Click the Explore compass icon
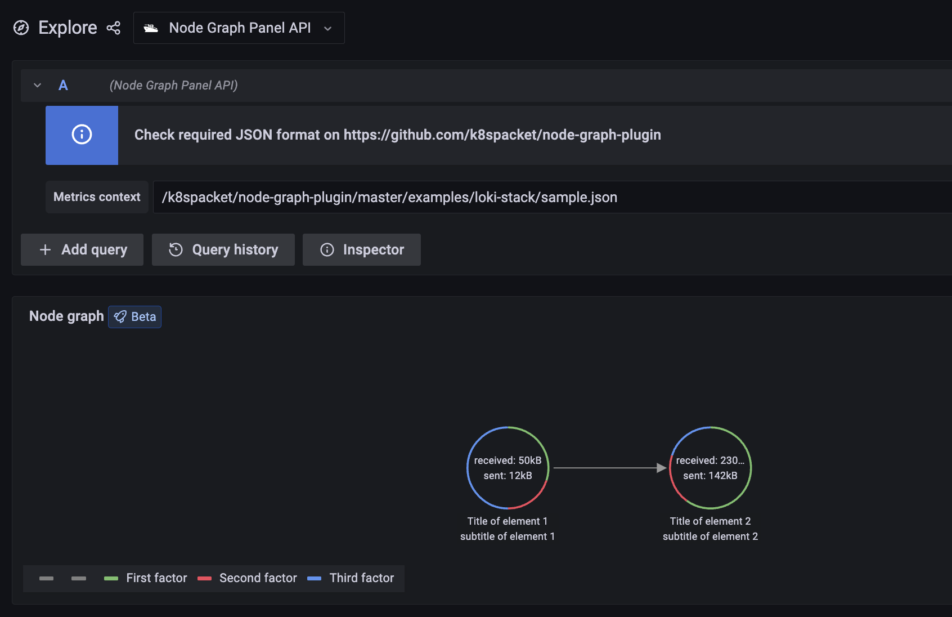 [x=21, y=28]
